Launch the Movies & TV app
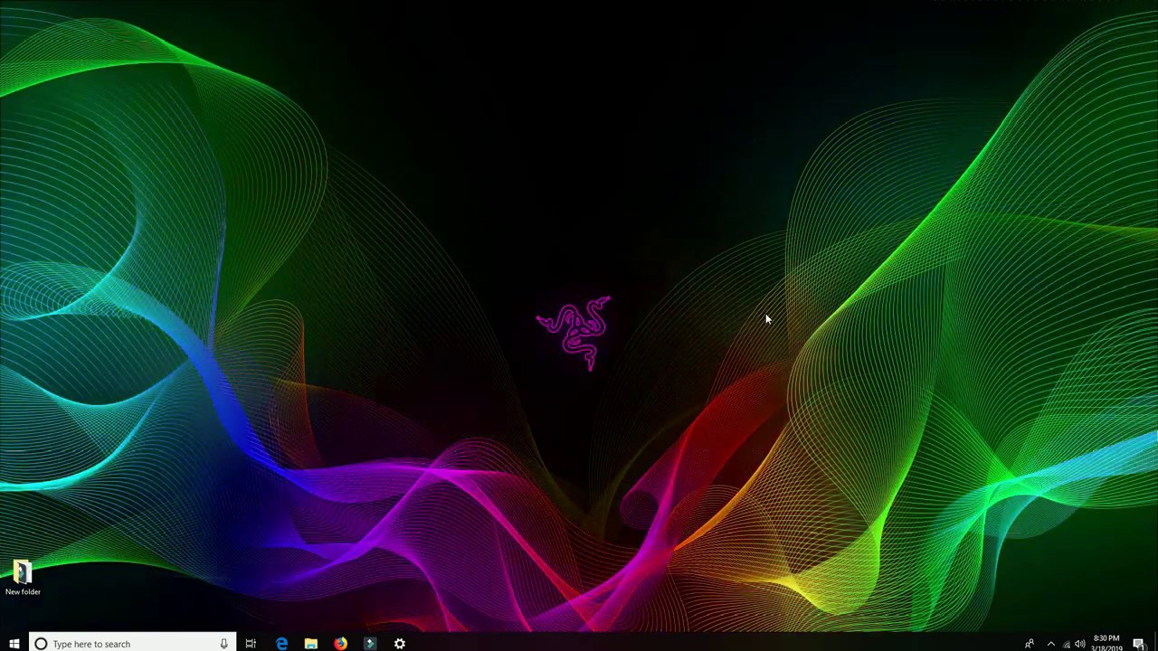The height and width of the screenshot is (651, 1158). (x=370, y=644)
